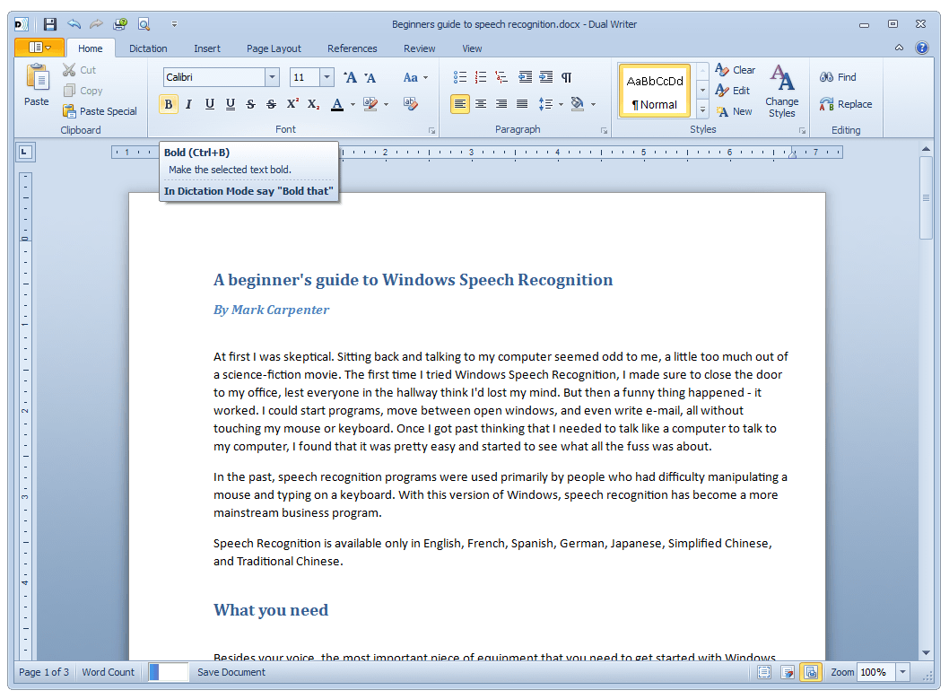Toggle Italic formatting
Viewport: 949px width, 699px height.
189,104
